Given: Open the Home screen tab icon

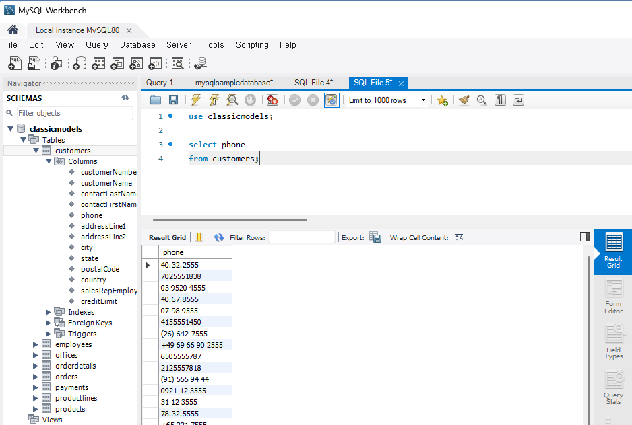Looking at the screenshot, I should [13, 30].
